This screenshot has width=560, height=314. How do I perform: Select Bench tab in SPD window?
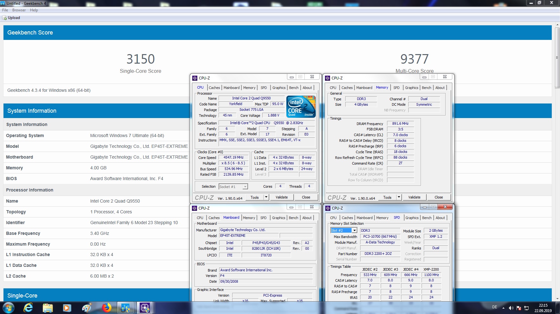tap(427, 218)
